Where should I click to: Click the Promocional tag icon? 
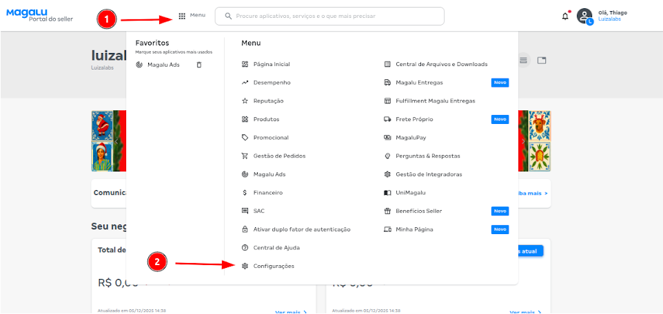pos(245,137)
